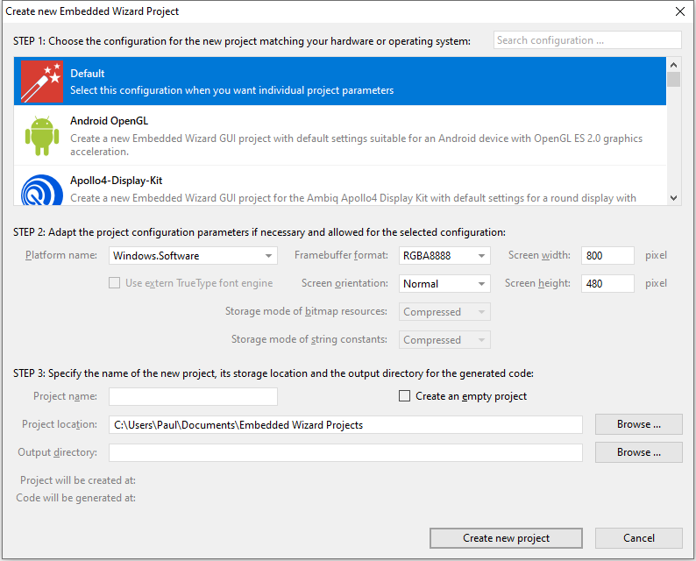This screenshot has height=561, width=696.
Task: Click the Screen width input field
Action: [x=607, y=256]
